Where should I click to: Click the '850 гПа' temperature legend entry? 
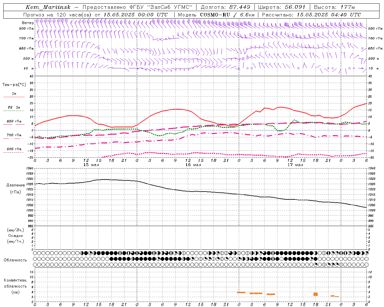(14, 121)
